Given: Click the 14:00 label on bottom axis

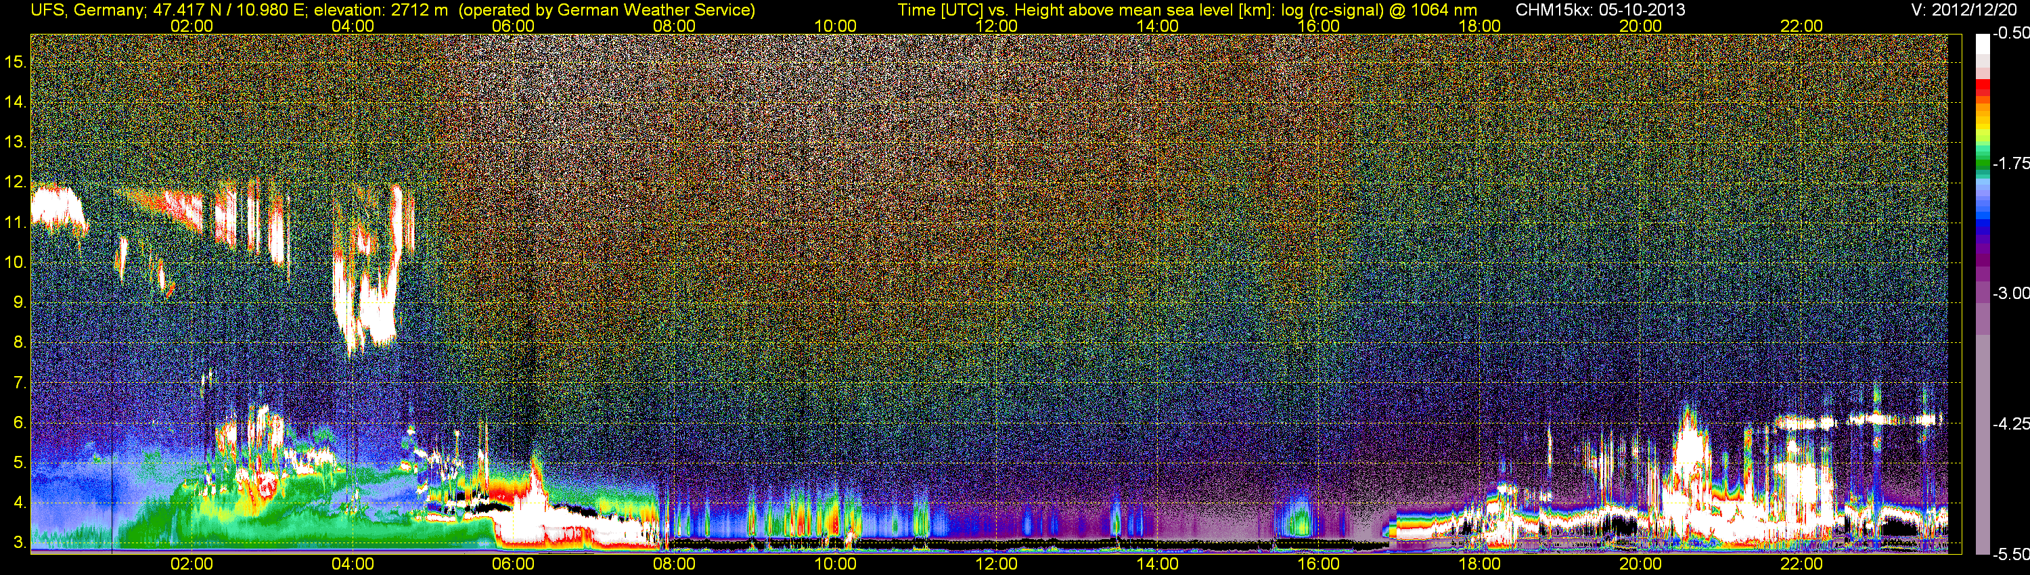Looking at the screenshot, I should 1157,564.
